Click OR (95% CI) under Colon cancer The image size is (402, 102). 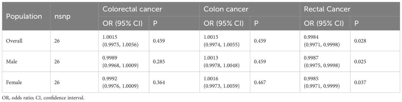pos(224,24)
